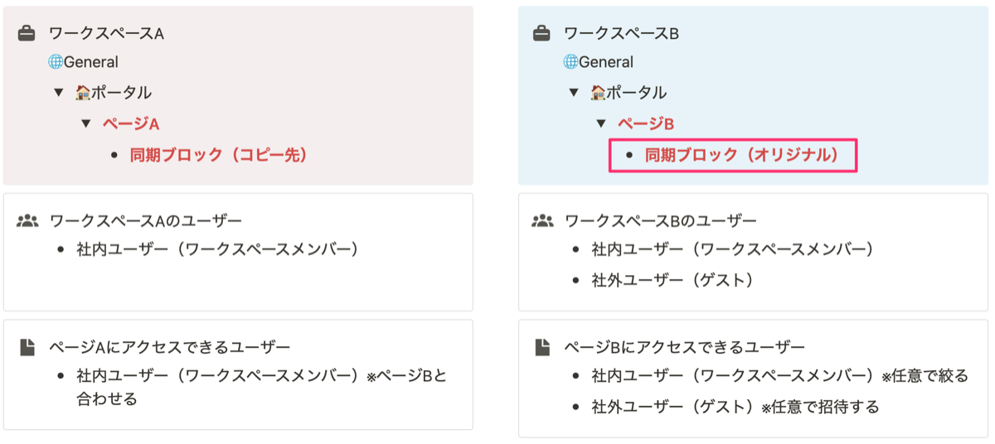Click the briefcase icon beside ワークスペースB
The height and width of the screenshot is (444, 995).
click(541, 33)
